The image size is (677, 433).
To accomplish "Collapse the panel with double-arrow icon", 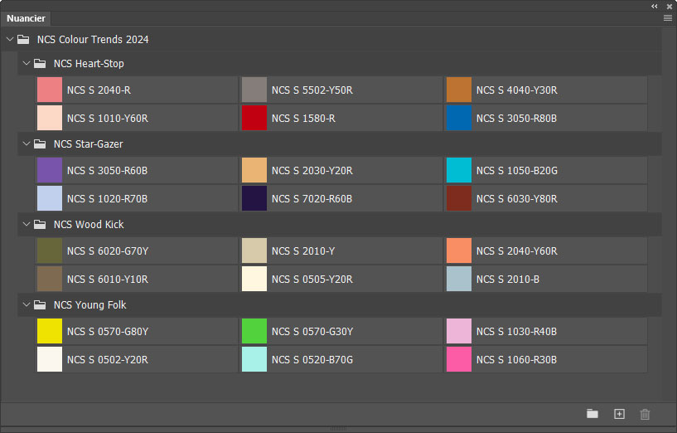I will coord(655,6).
